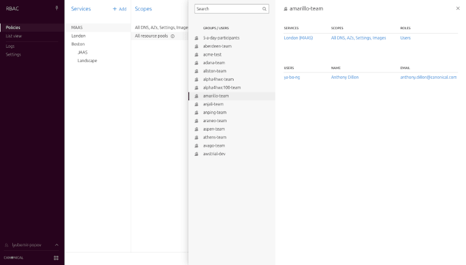This screenshot has width=466, height=265.
Task: Expand the lyubomir-popov user menu chevron
Action: 56,245
